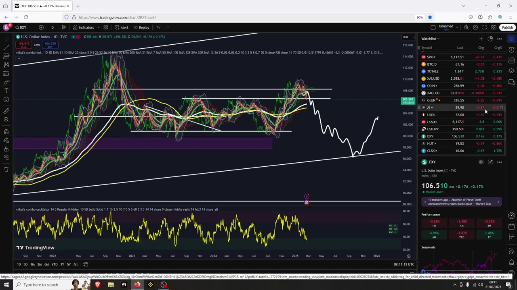The height and width of the screenshot is (290, 517).
Task: Add a symbol to compare
Action: (41, 27)
